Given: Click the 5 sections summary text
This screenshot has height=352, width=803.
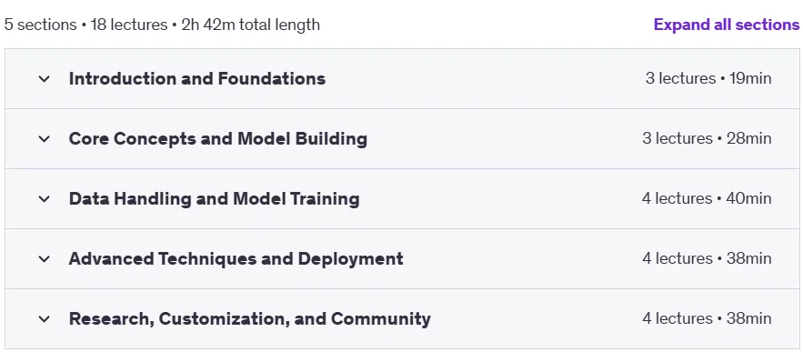Looking at the screenshot, I should (x=40, y=25).
